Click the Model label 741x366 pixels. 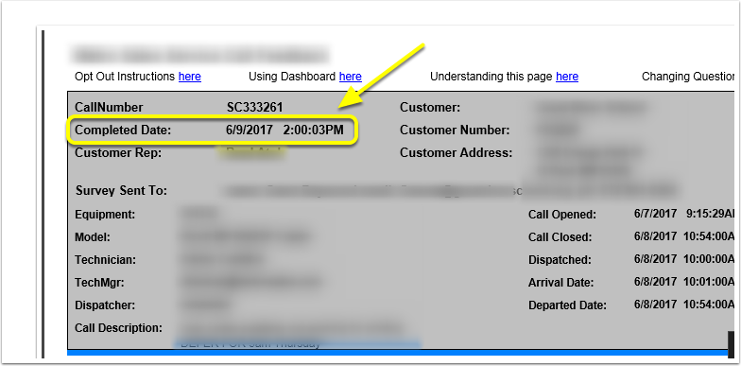point(93,237)
